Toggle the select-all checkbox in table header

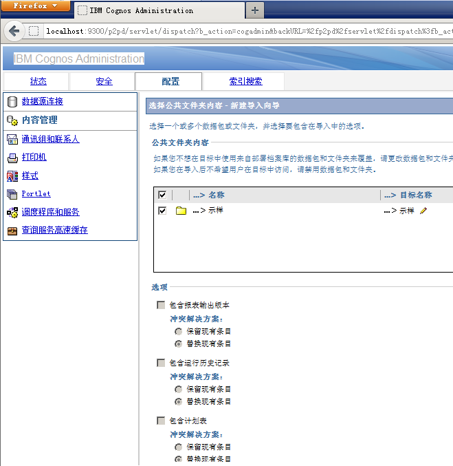tap(162, 195)
